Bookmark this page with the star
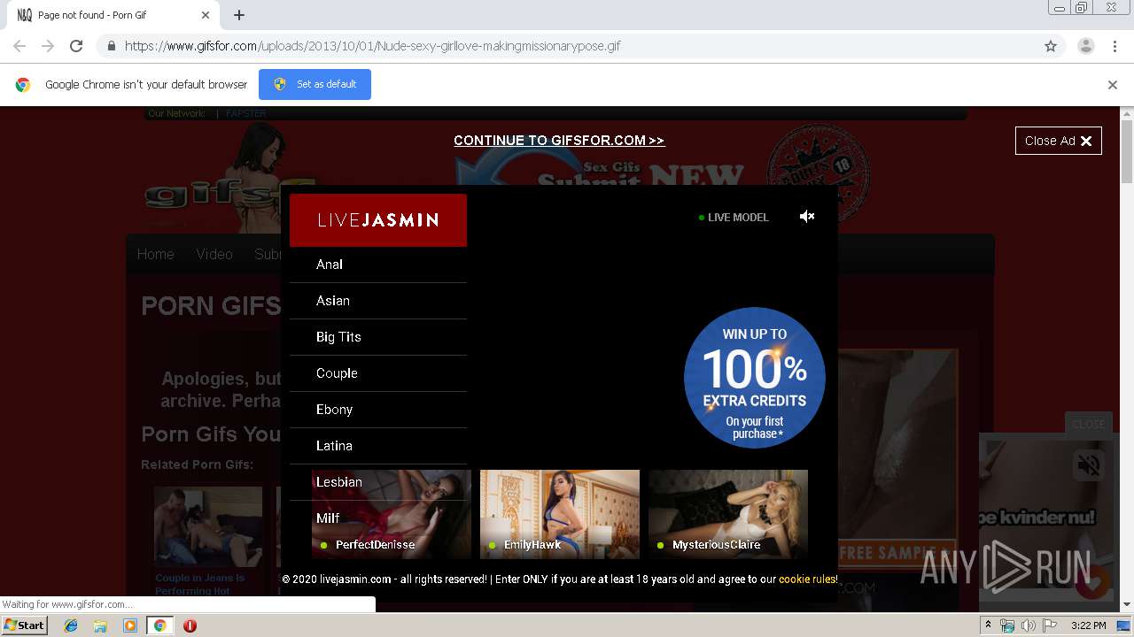 [x=1051, y=46]
